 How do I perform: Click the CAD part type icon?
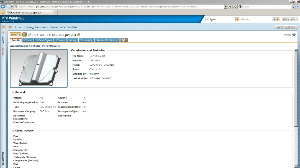(x=29, y=34)
